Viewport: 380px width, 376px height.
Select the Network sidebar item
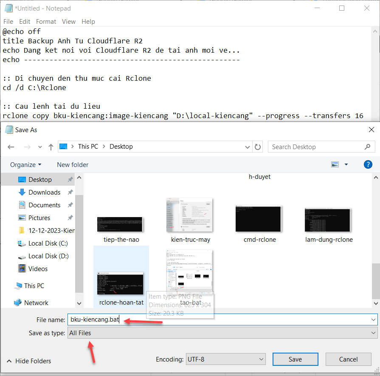click(x=36, y=303)
